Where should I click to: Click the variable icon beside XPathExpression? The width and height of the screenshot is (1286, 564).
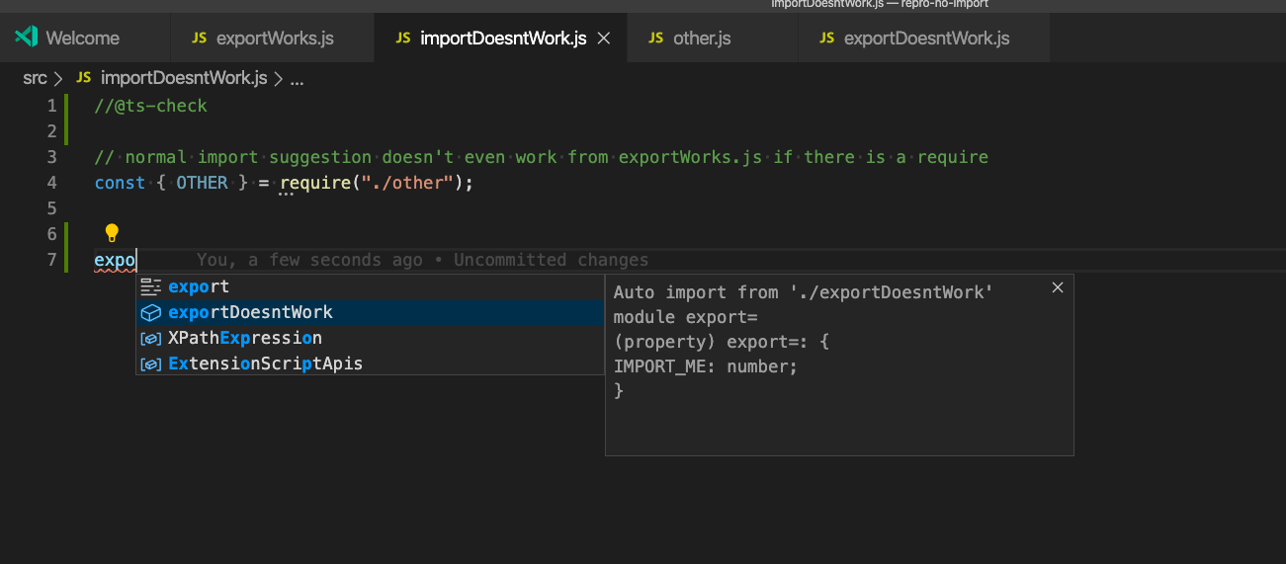tap(150, 338)
